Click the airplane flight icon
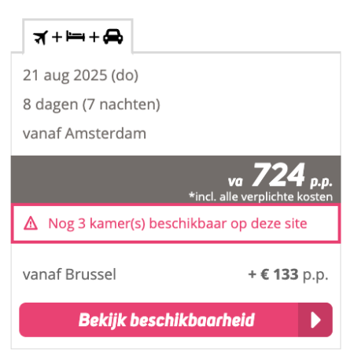Image resolution: width=354 pixels, height=360 pixels. [x=41, y=38]
